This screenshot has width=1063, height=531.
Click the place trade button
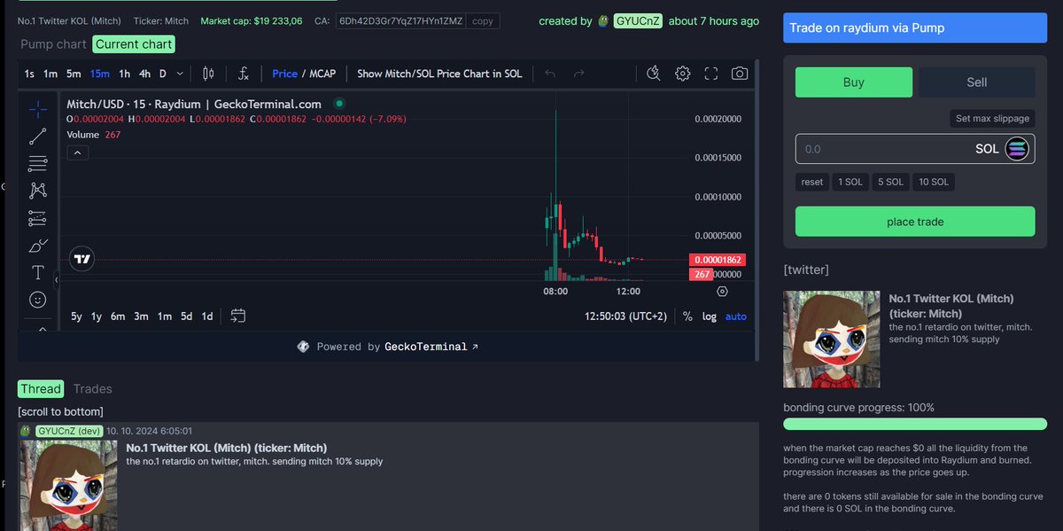point(915,222)
